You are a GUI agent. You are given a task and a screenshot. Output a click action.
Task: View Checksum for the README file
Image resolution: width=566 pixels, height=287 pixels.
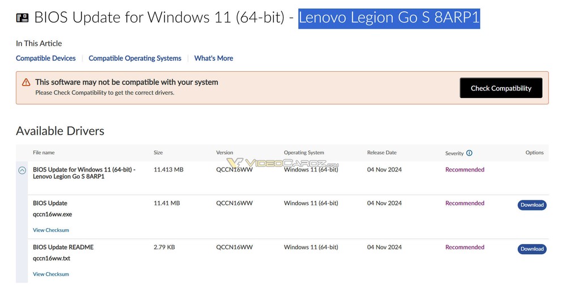pos(51,275)
